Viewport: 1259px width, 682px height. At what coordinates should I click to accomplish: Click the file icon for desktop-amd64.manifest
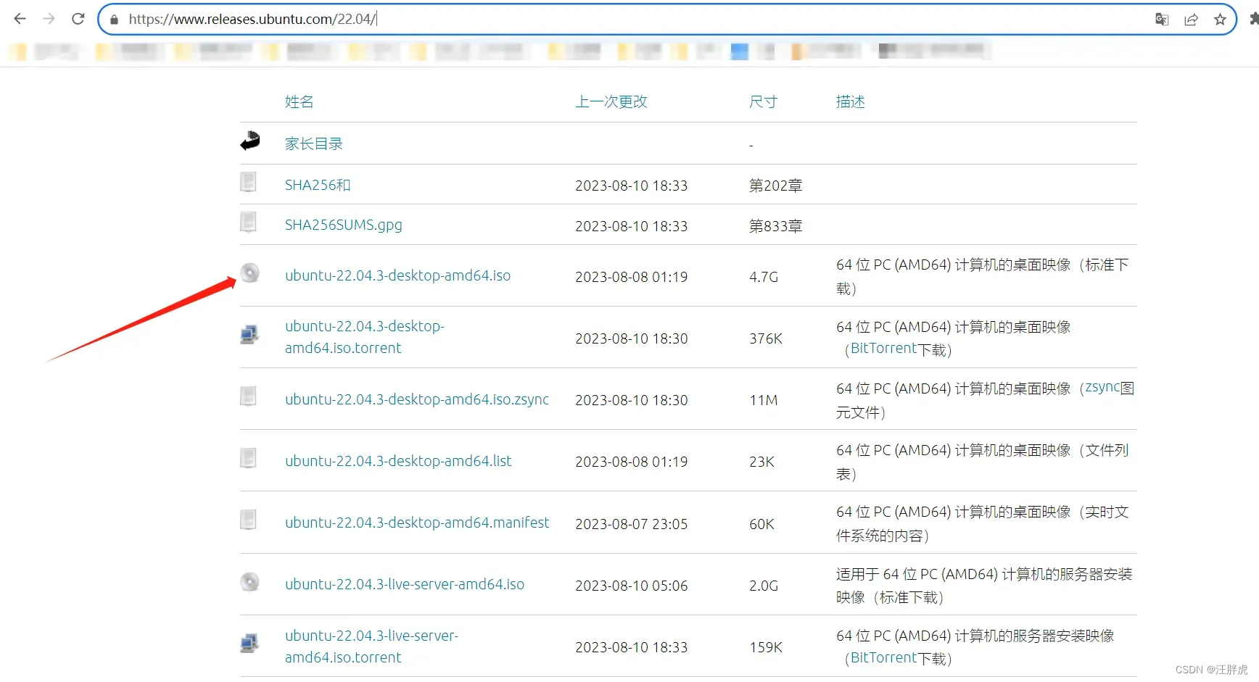tap(248, 520)
